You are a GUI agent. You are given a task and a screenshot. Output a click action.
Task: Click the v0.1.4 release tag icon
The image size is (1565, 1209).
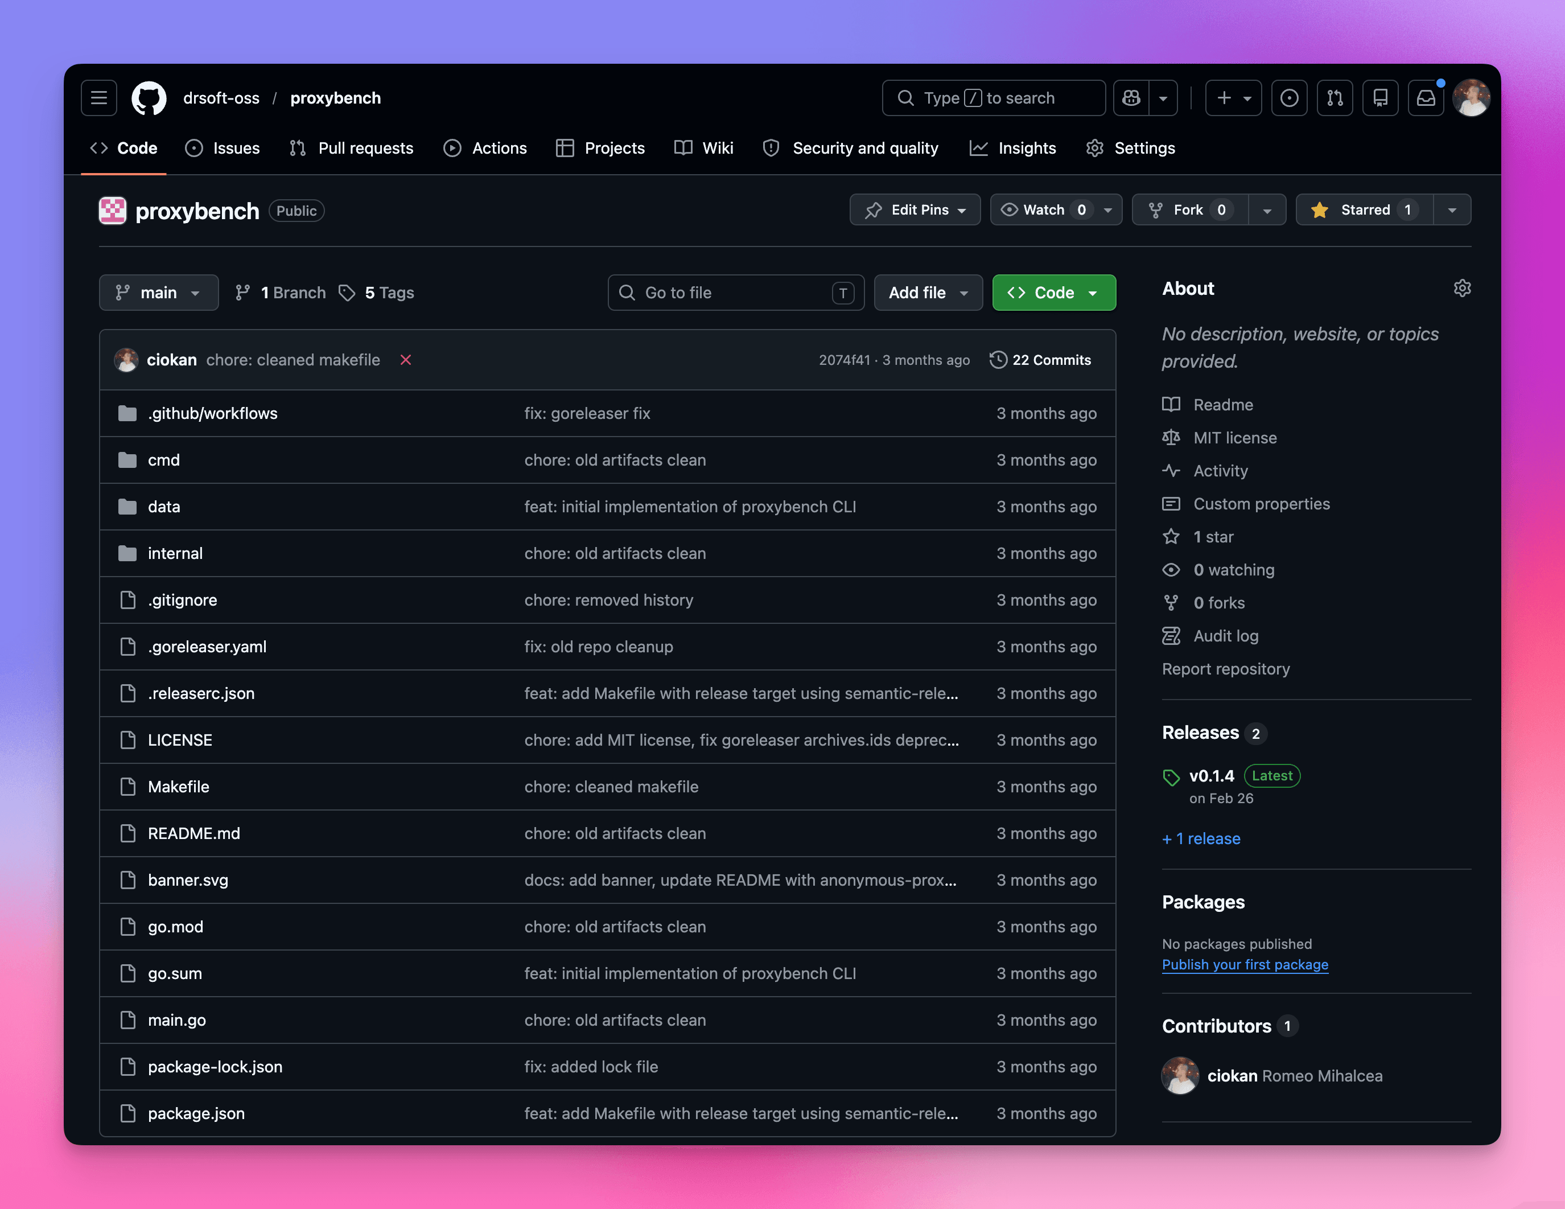point(1171,778)
